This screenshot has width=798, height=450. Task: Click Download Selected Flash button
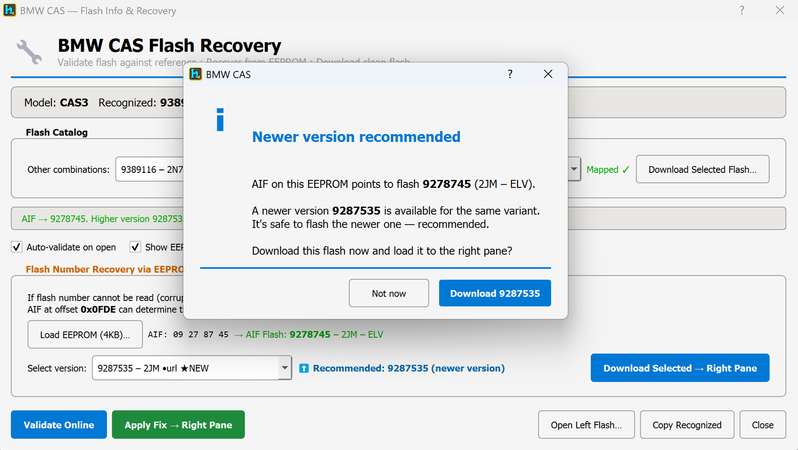click(702, 169)
